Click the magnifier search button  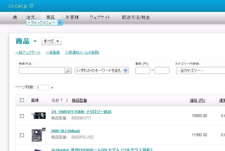(x=68, y=70)
